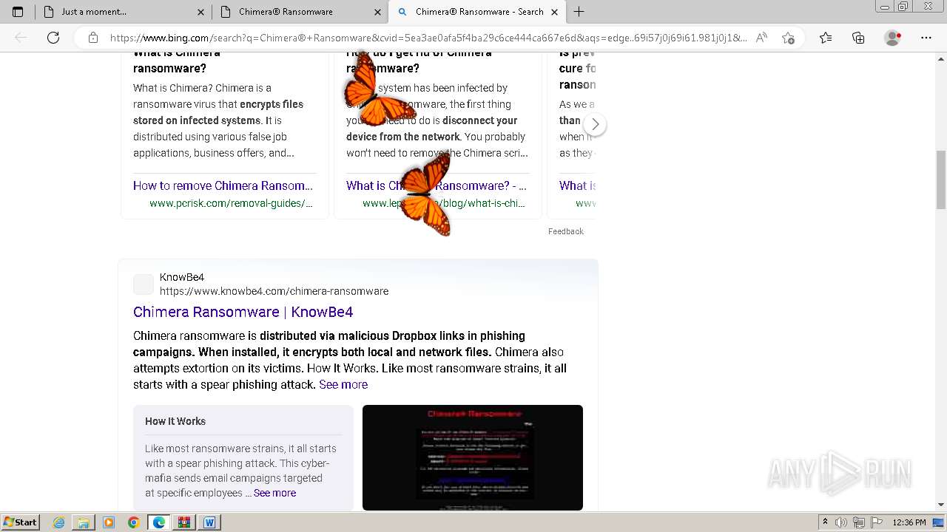Image resolution: width=947 pixels, height=532 pixels.
Task: Click the page vertical scrollbar thumb
Action: 941,180
